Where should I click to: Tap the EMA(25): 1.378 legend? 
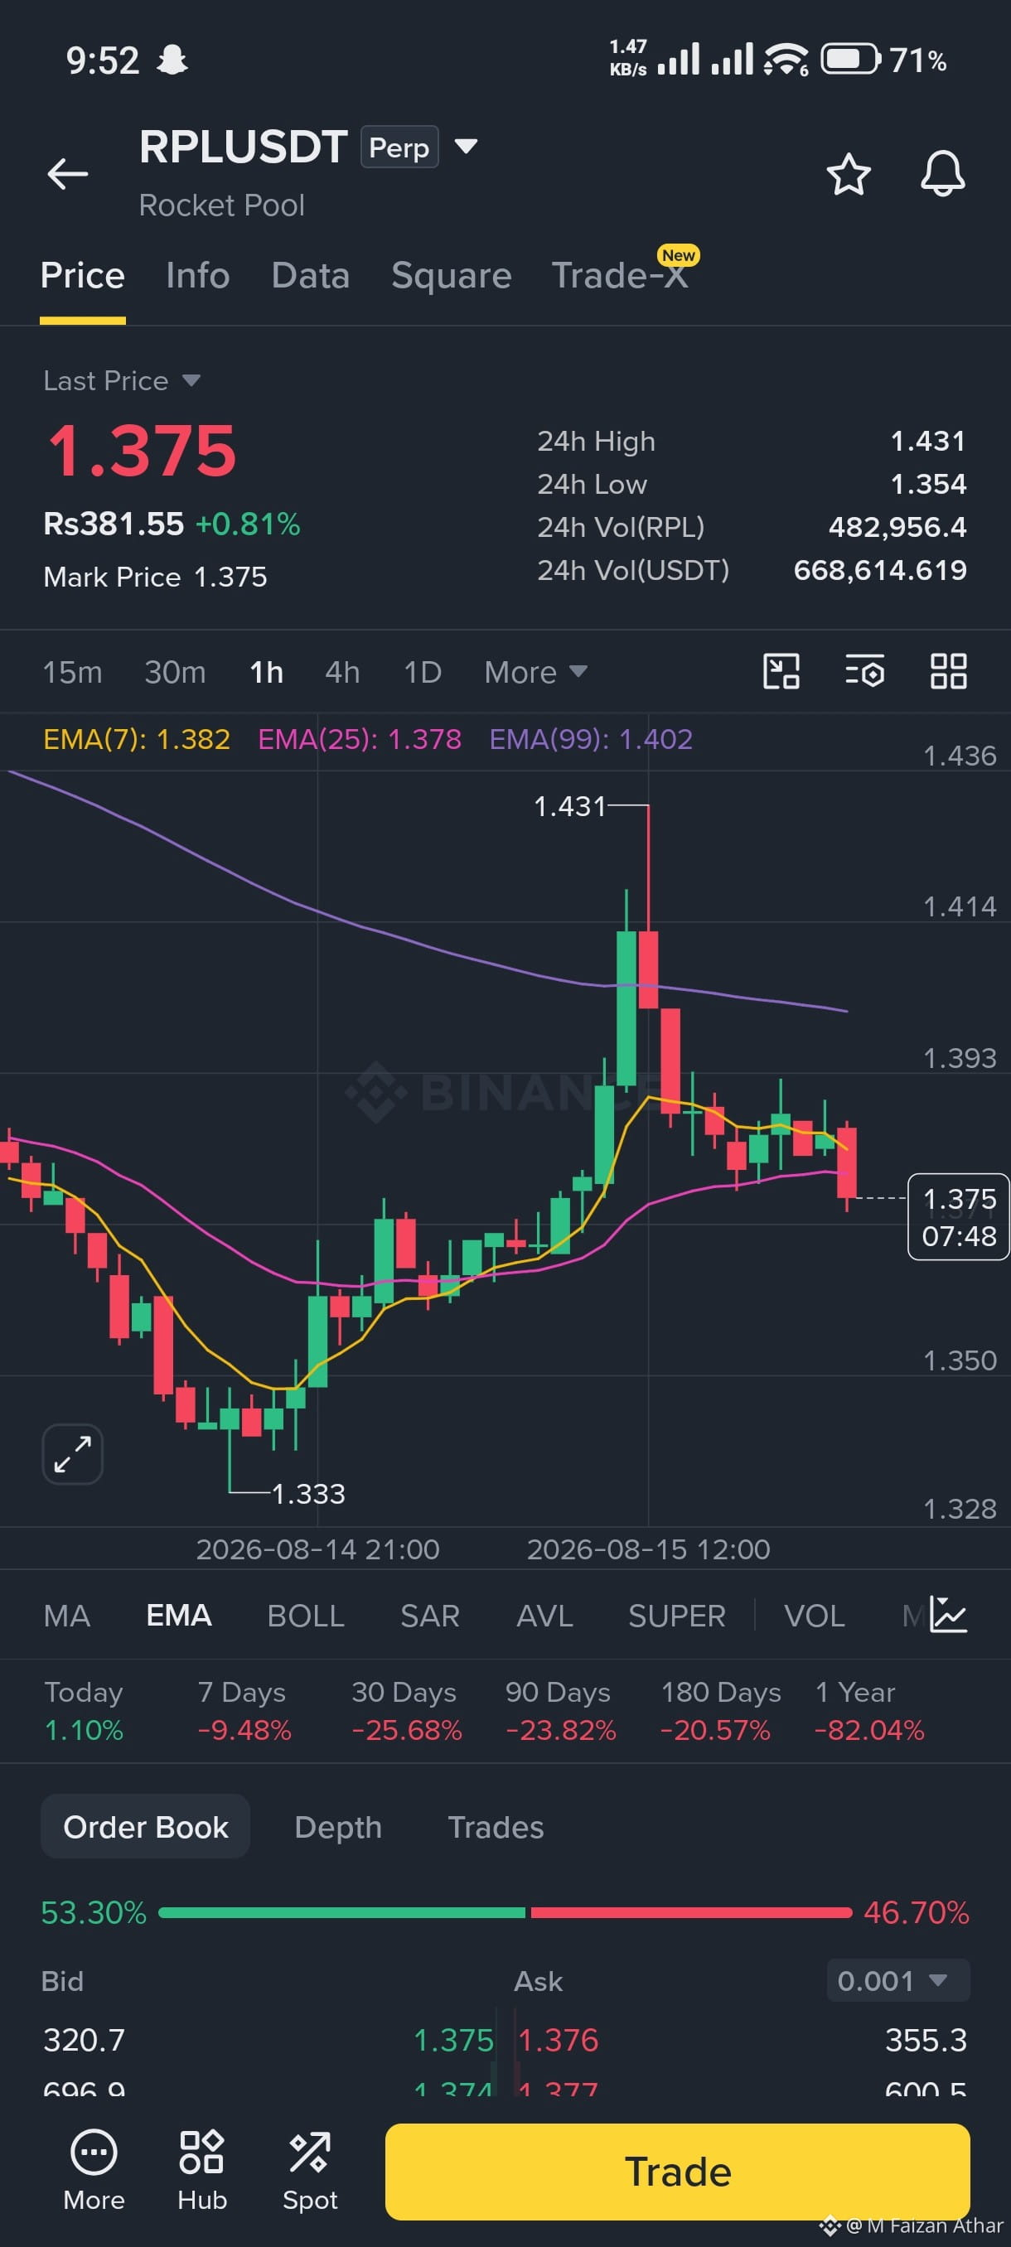click(360, 739)
